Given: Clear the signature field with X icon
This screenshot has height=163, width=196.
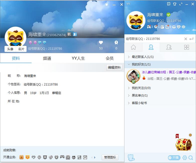Looking at the screenshot, I should tap(186, 39).
